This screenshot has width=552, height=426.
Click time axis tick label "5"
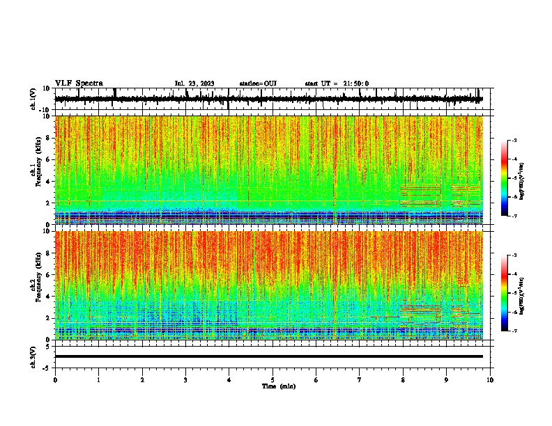point(273,380)
